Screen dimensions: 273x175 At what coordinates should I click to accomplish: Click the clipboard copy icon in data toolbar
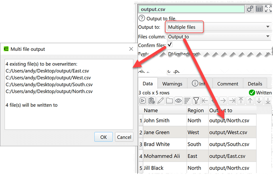point(152,101)
